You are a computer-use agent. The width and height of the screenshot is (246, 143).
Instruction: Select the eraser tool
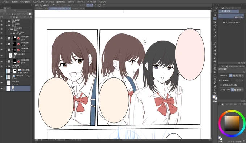(215, 51)
